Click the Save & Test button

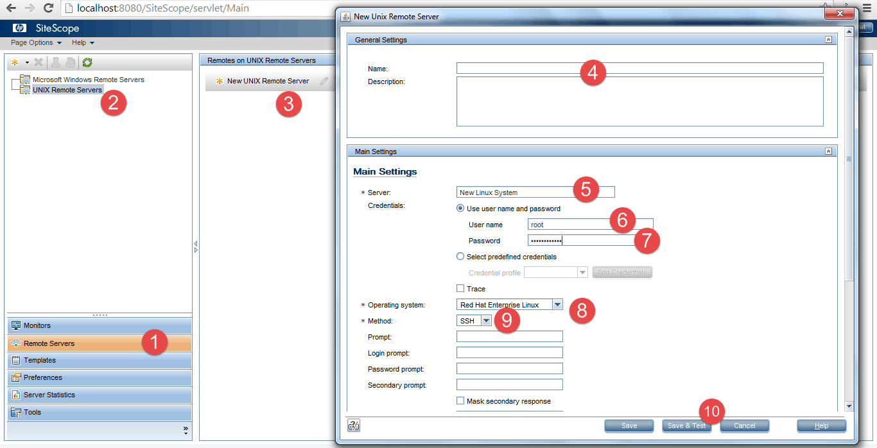point(686,426)
